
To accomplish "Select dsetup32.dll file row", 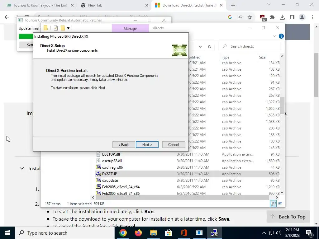I will [187, 161].
